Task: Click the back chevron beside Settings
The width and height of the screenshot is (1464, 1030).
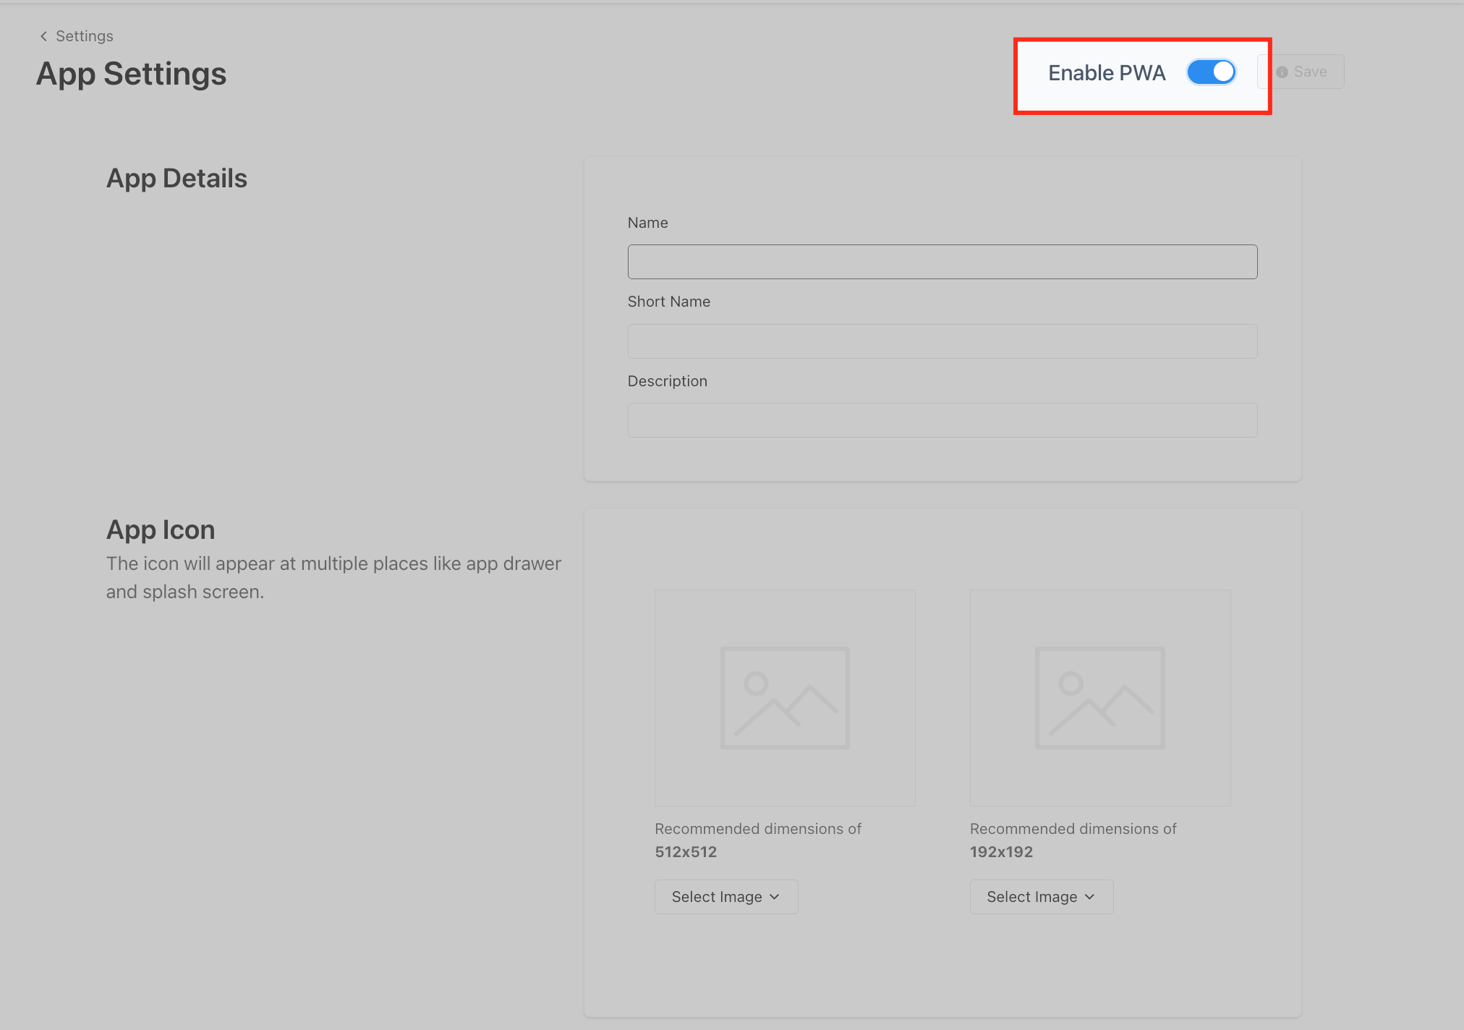Action: (43, 36)
